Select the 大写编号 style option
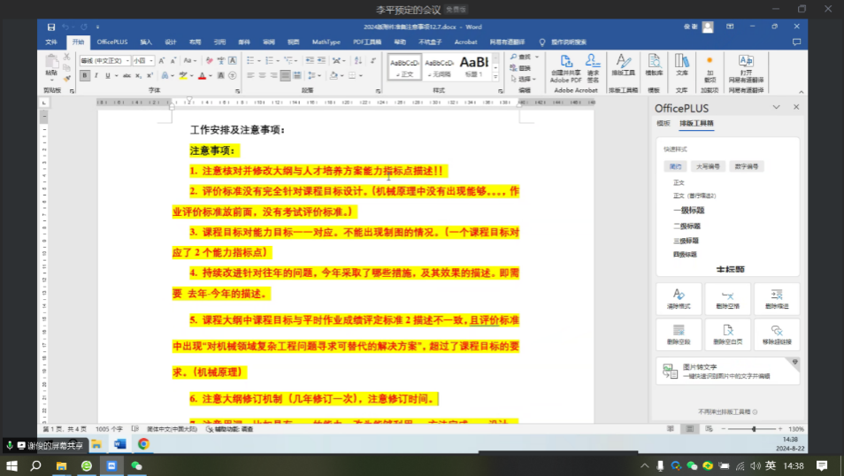The image size is (844, 476). coord(709,166)
